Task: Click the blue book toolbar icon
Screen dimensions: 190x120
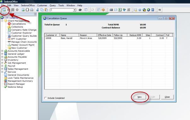Action: click(153, 10)
